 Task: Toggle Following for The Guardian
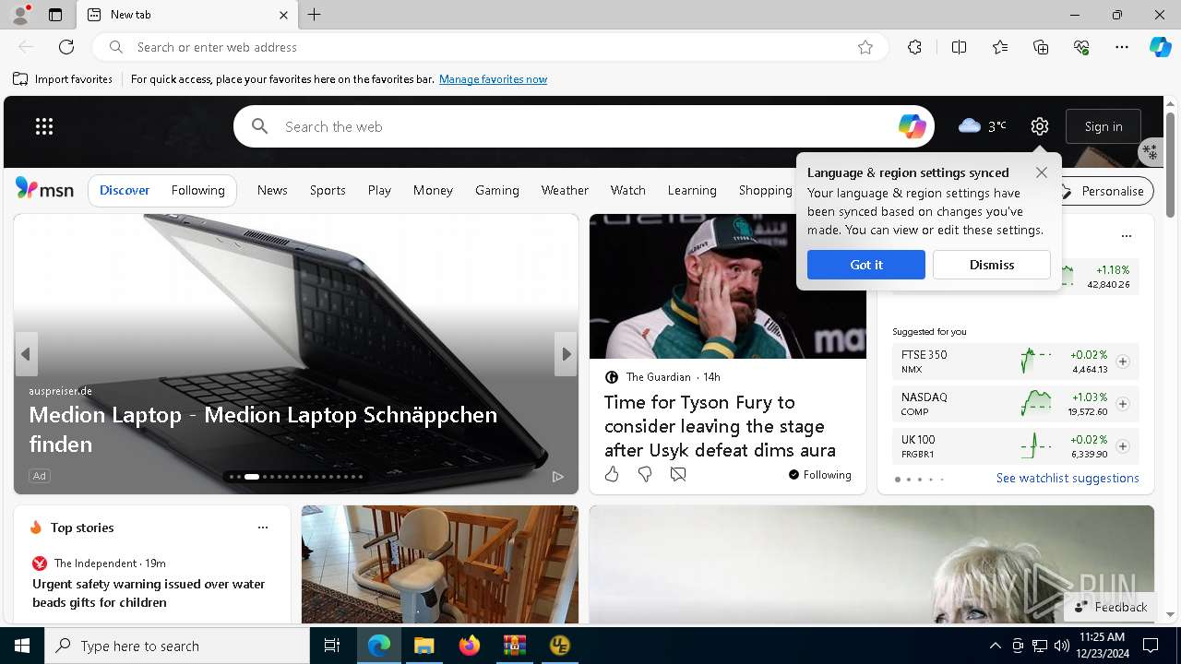point(819,475)
